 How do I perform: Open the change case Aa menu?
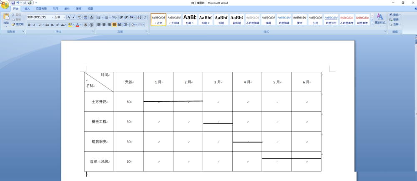[63, 25]
